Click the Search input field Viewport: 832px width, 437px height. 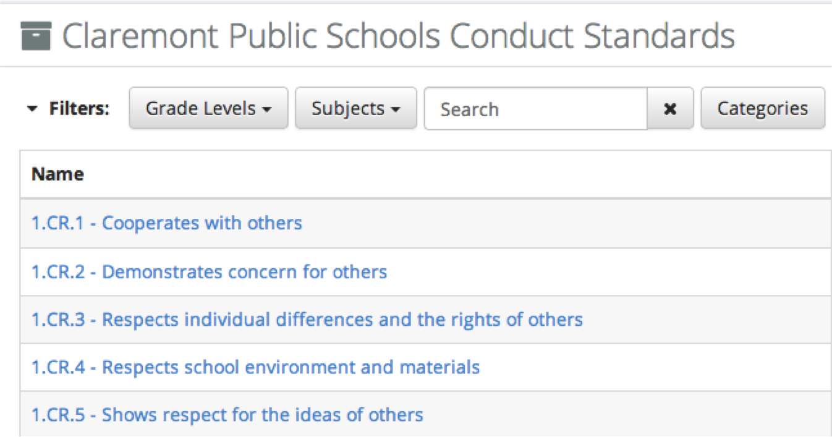tap(536, 109)
